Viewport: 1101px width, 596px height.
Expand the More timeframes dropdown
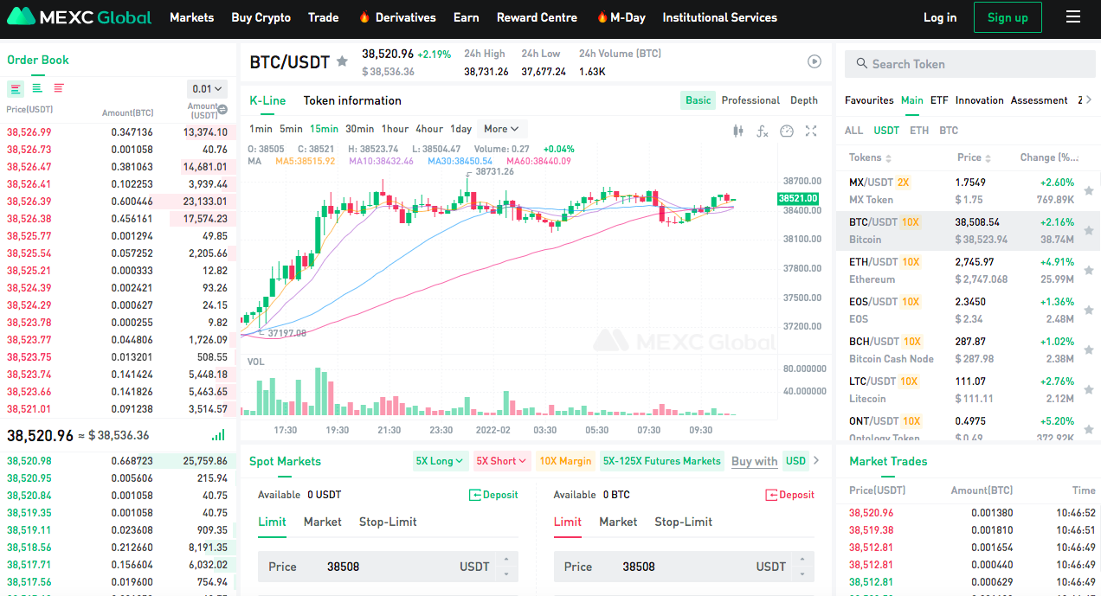tap(501, 129)
